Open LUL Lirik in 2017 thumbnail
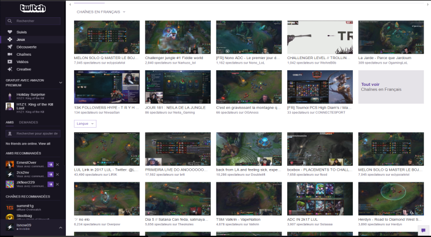Image resolution: width=431 pixels, height=237 pixels. (x=106, y=149)
